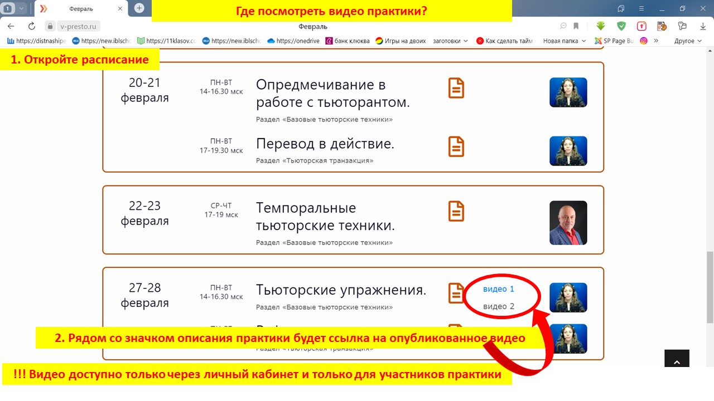Open the Игры на двоих bookmark
The image size is (714, 401).
click(401, 41)
